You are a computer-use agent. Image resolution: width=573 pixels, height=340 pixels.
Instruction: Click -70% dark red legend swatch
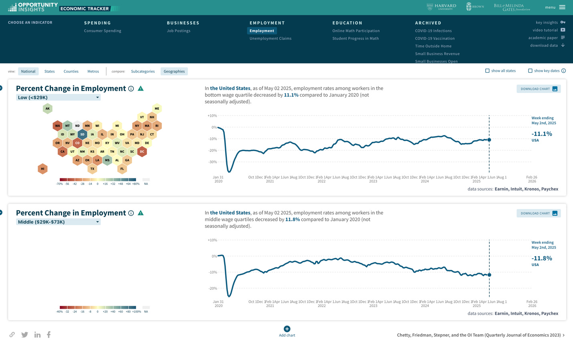63,180
